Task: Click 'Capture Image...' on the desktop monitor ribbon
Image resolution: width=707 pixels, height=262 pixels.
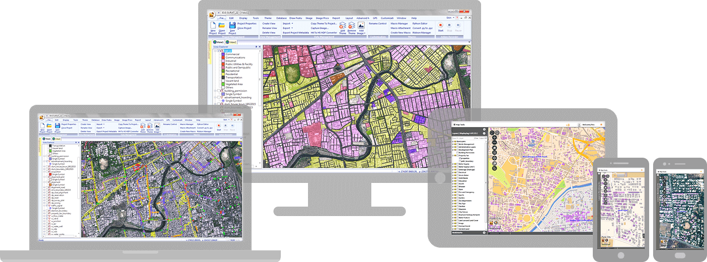Action: coord(319,28)
